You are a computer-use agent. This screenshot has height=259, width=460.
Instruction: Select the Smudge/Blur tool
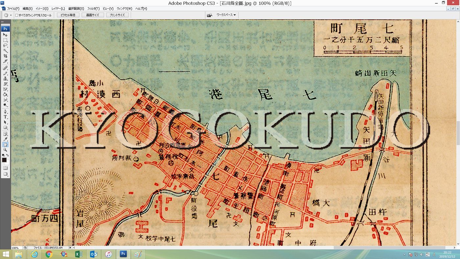coord(5,100)
